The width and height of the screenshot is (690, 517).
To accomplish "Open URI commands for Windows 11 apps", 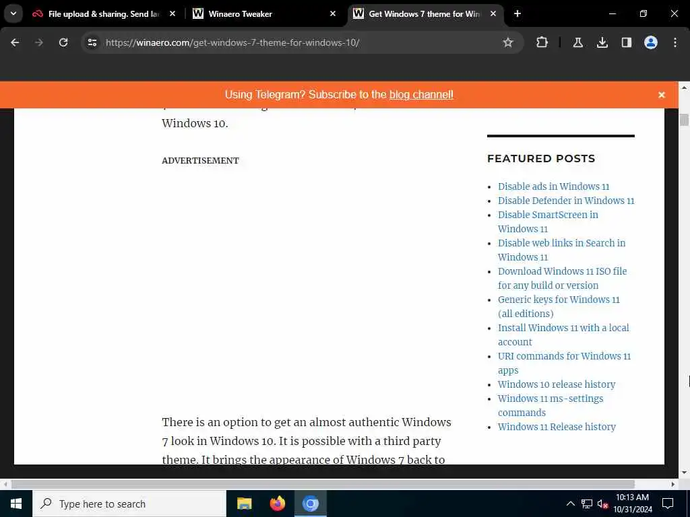I will pos(564,363).
